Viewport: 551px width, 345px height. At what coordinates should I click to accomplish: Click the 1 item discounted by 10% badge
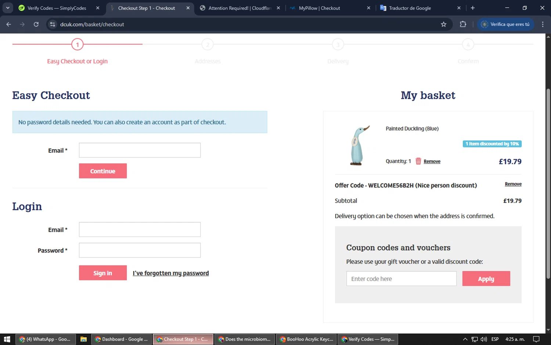pyautogui.click(x=492, y=144)
